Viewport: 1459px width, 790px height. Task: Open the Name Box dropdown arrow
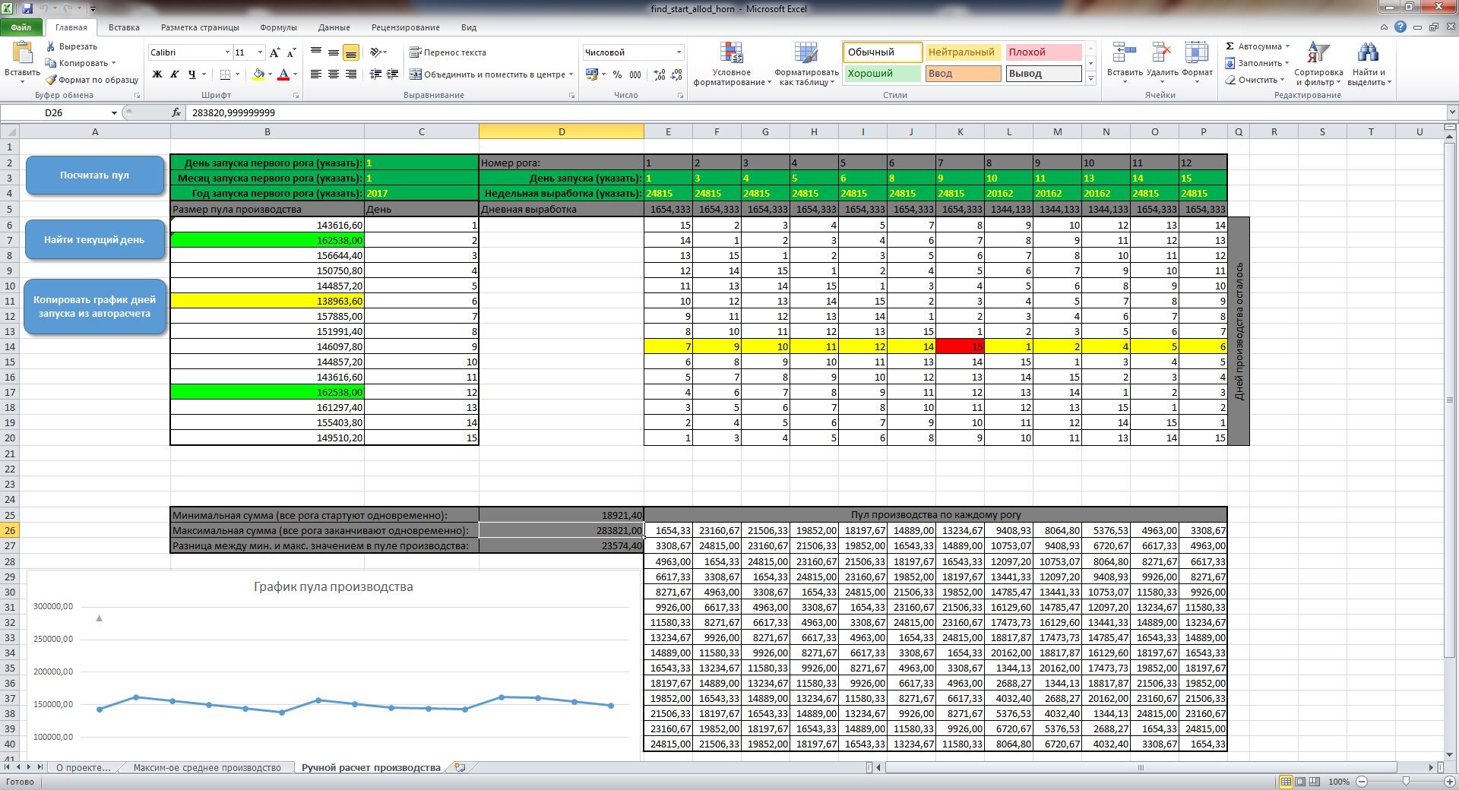pyautogui.click(x=114, y=113)
